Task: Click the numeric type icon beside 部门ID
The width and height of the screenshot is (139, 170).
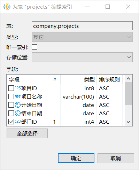Action: [18, 122]
